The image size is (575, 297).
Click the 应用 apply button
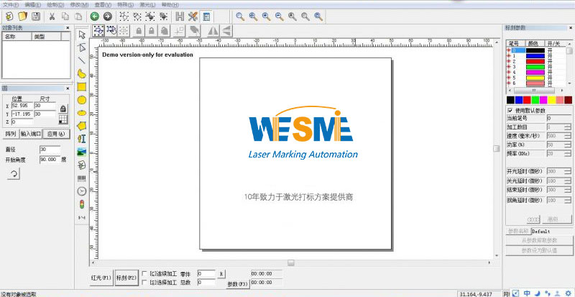click(55, 134)
